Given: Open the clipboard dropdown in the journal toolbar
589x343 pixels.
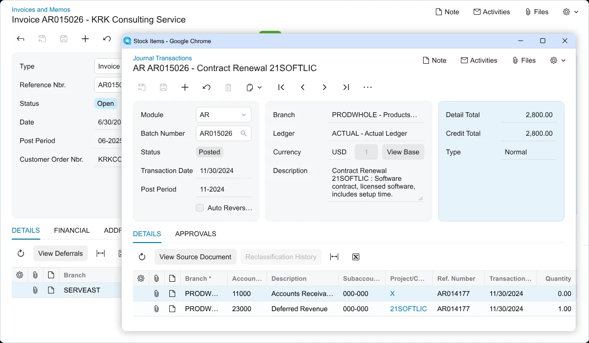Looking at the screenshot, I should point(254,87).
